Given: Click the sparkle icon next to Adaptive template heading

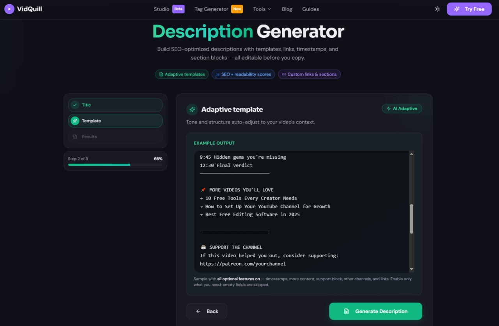Looking at the screenshot, I should coord(192,110).
